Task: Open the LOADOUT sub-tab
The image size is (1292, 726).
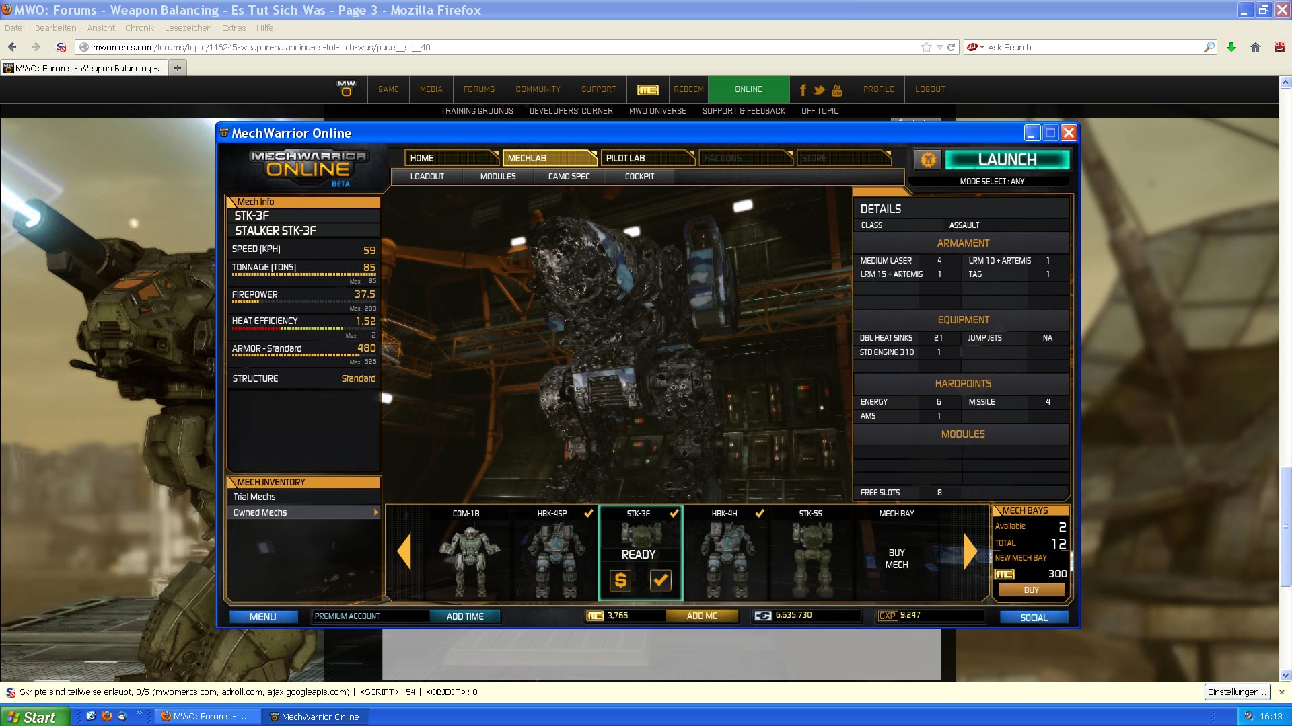Action: (427, 177)
